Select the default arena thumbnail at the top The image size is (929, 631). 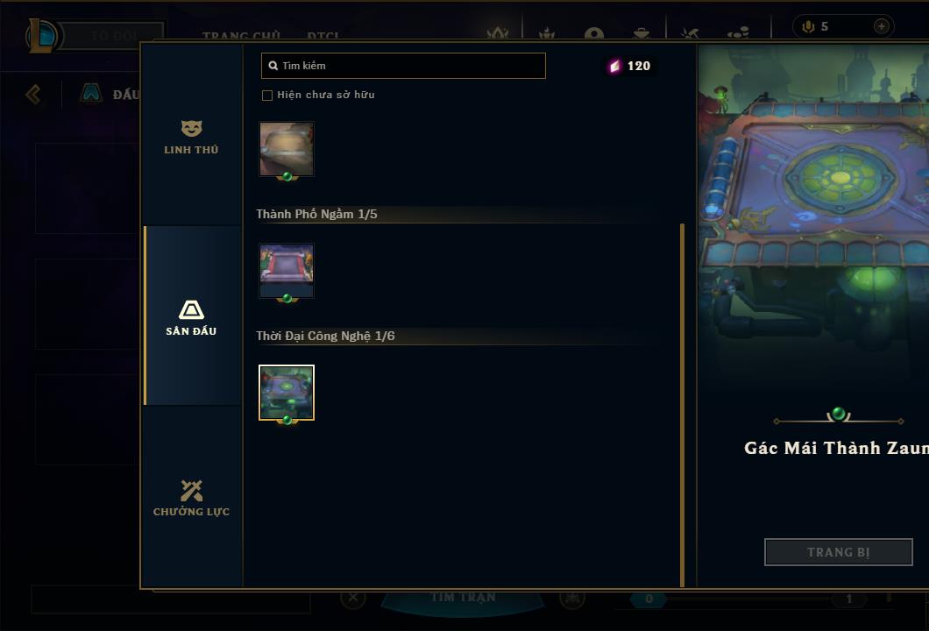click(x=287, y=149)
